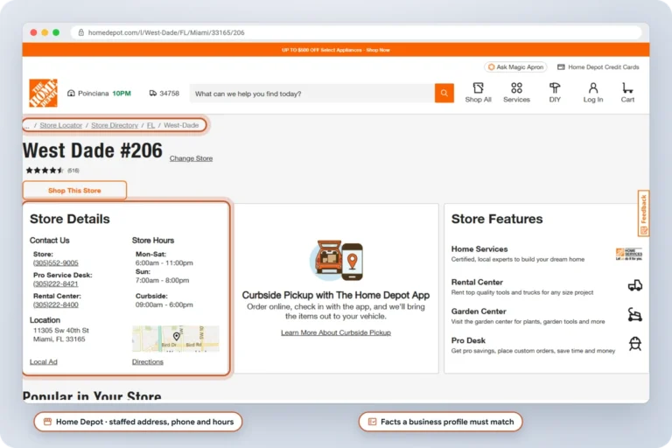Call store number (305)552-9005
Image resolution: width=672 pixels, height=448 pixels.
(56, 262)
